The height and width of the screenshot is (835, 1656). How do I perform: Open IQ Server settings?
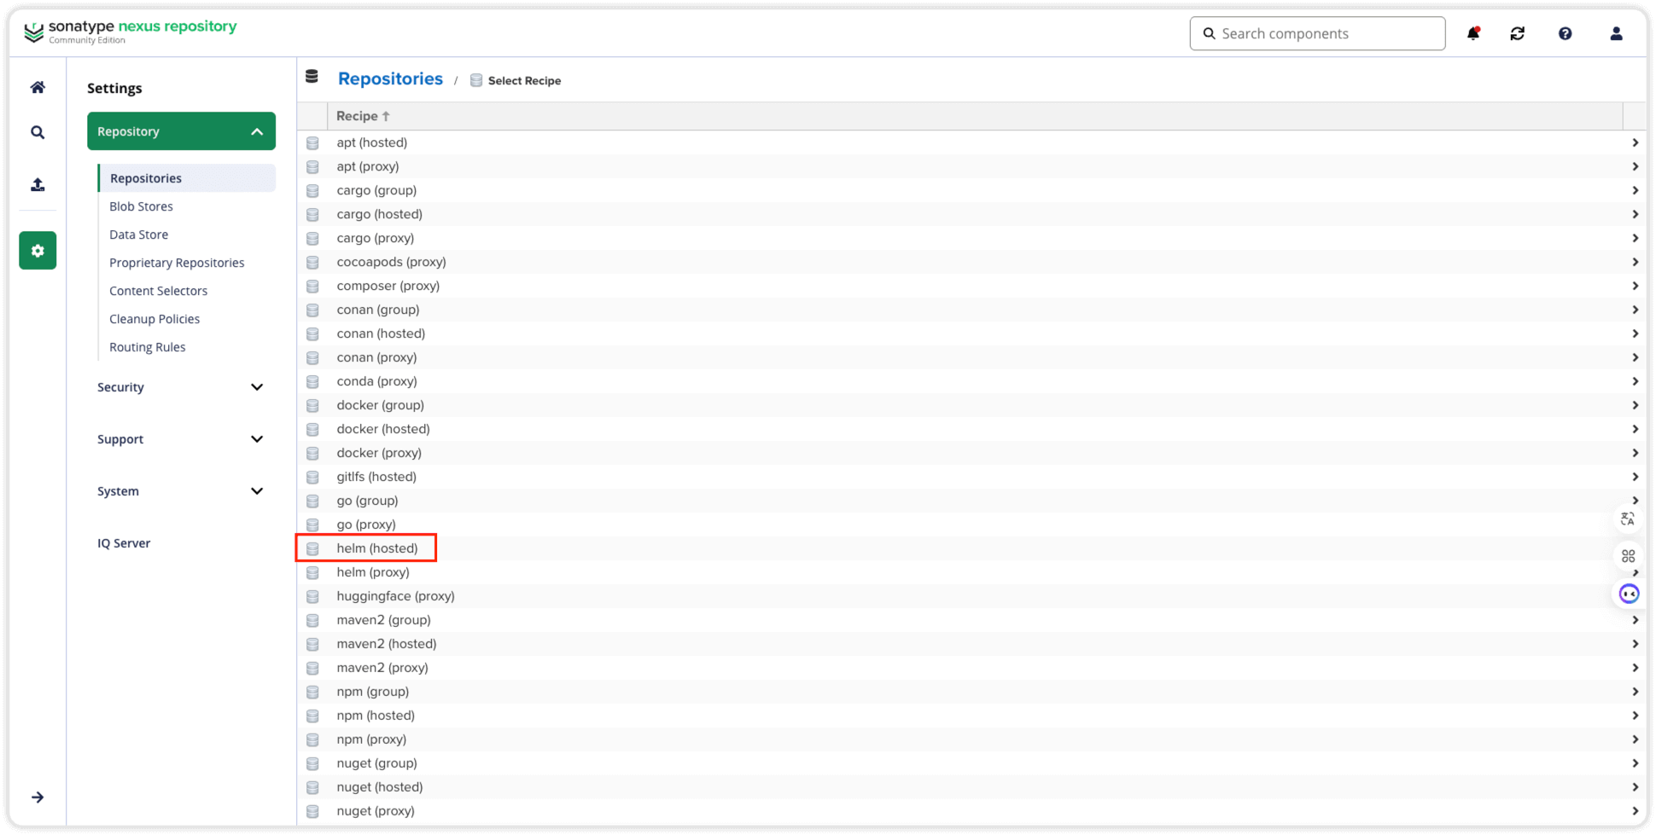pos(124,543)
